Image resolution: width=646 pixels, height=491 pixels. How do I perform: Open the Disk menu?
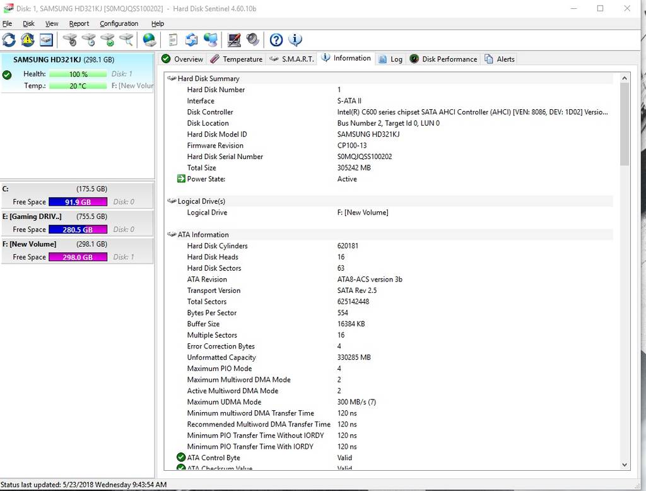(x=28, y=23)
